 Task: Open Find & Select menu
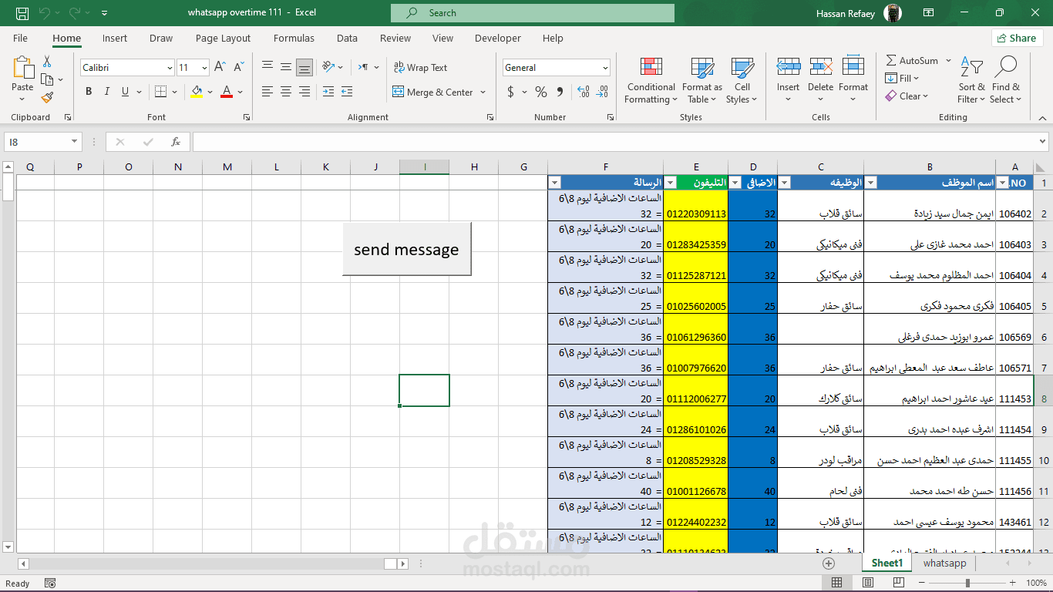tap(1006, 80)
